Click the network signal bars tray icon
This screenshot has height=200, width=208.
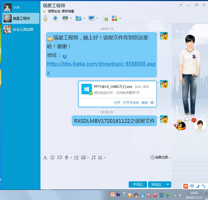pyautogui.click(x=174, y=195)
